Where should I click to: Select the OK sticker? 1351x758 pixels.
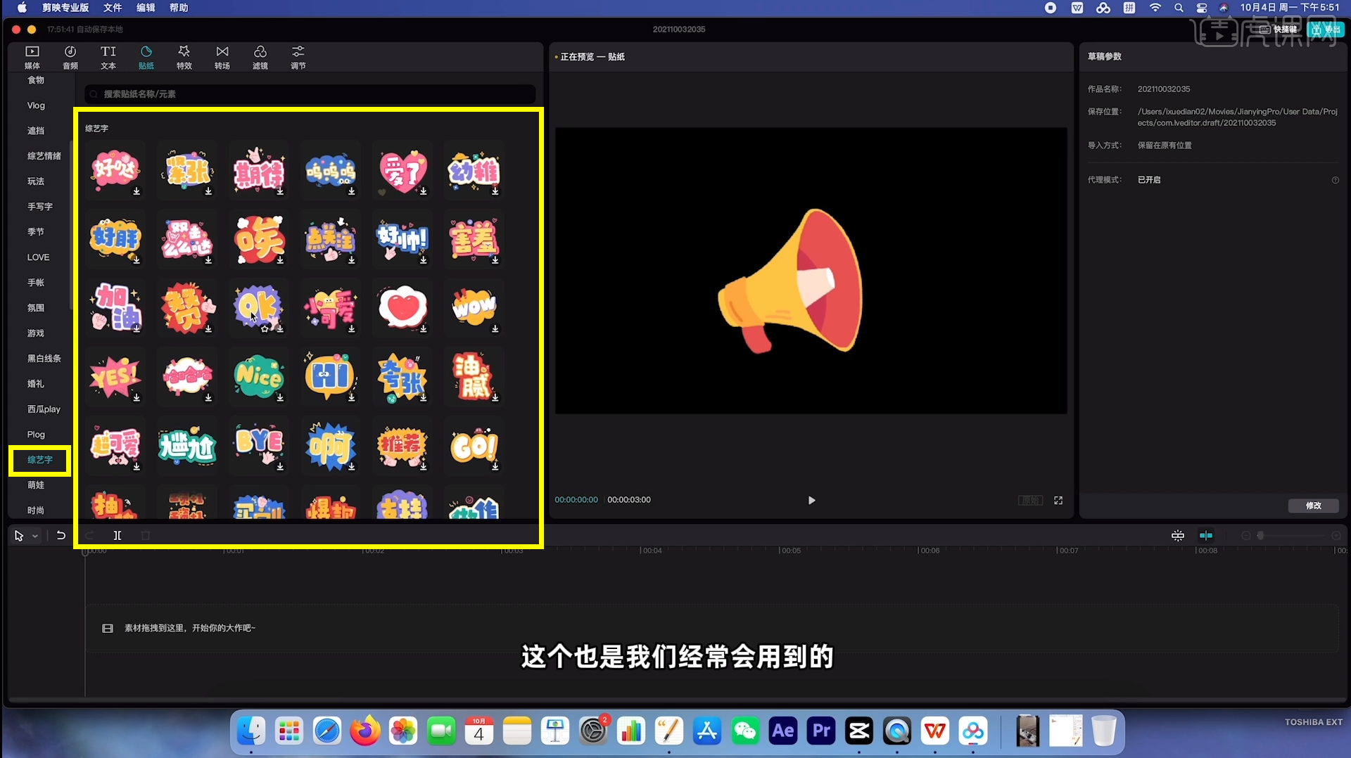click(259, 307)
